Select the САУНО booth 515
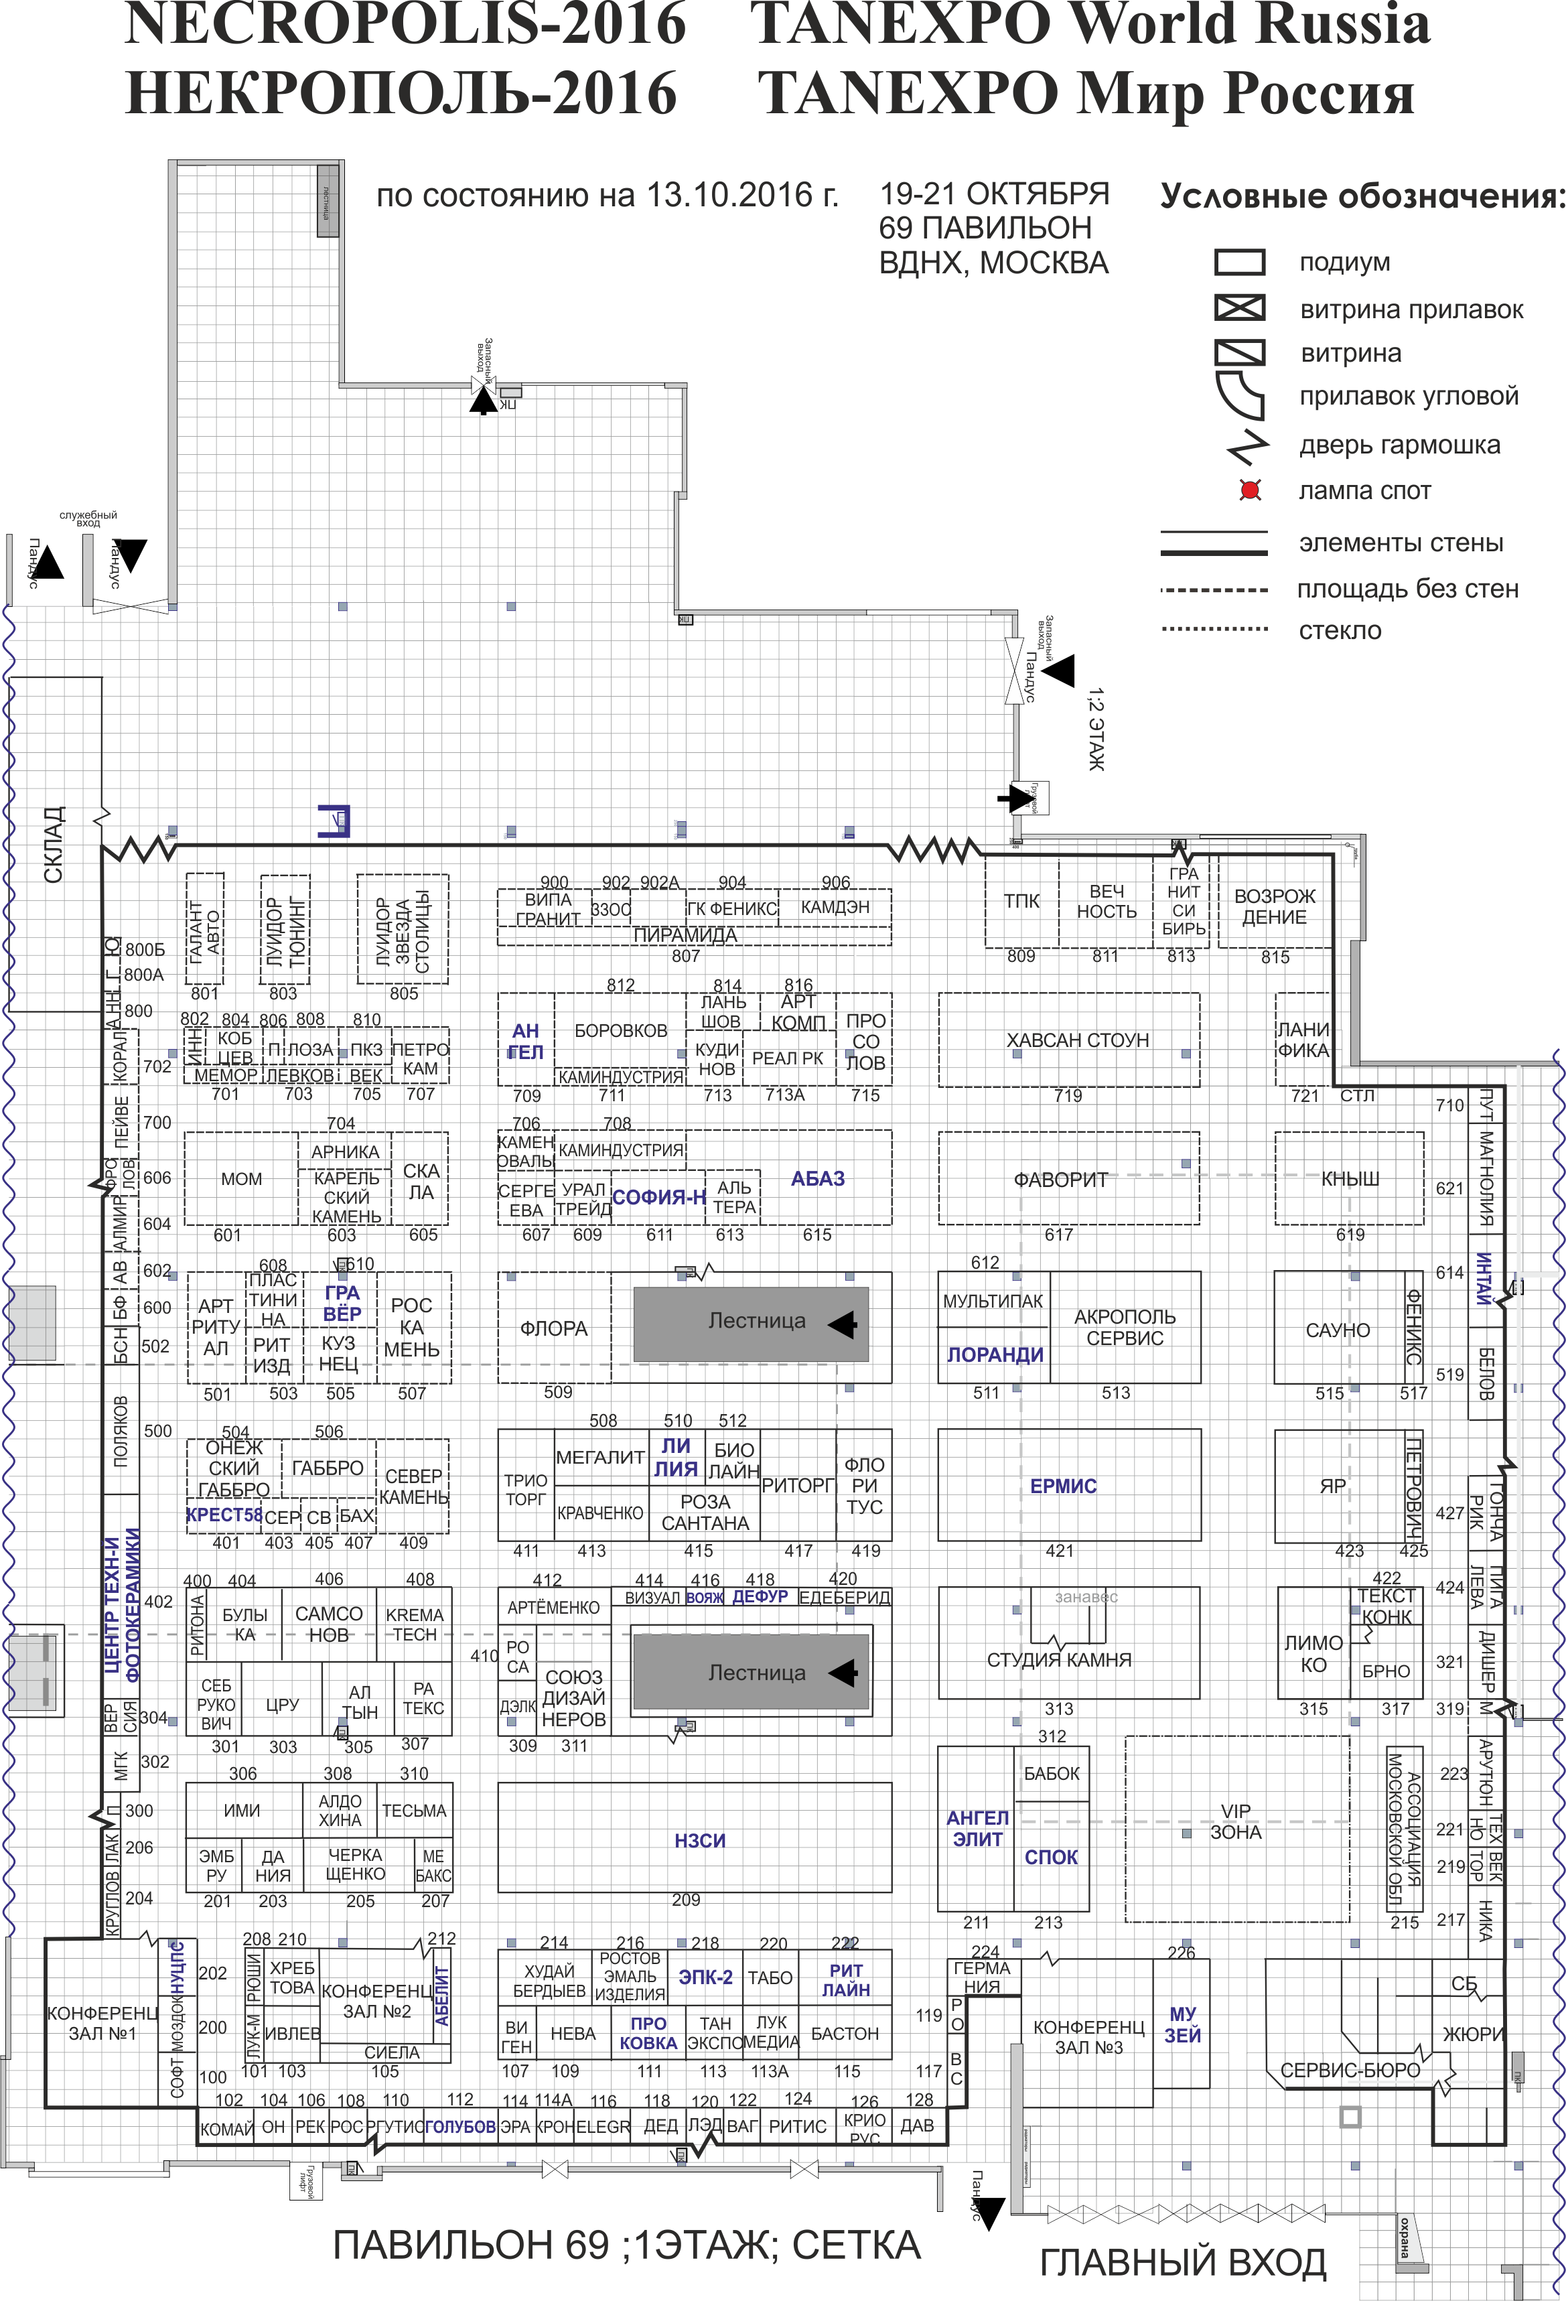This screenshot has height=2301, width=1566. pyautogui.click(x=1338, y=1328)
